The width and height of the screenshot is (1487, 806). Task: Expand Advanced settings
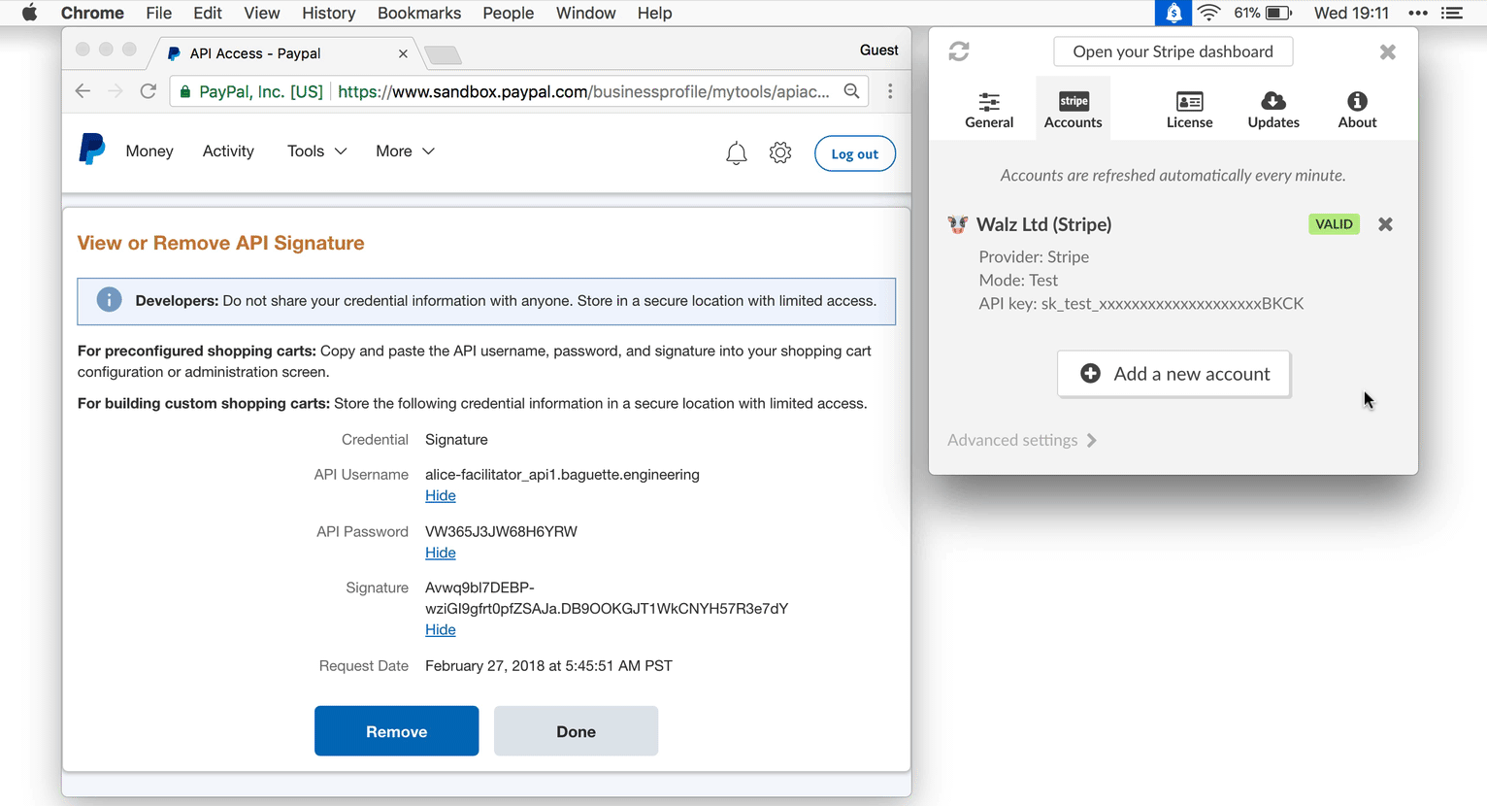click(1022, 441)
